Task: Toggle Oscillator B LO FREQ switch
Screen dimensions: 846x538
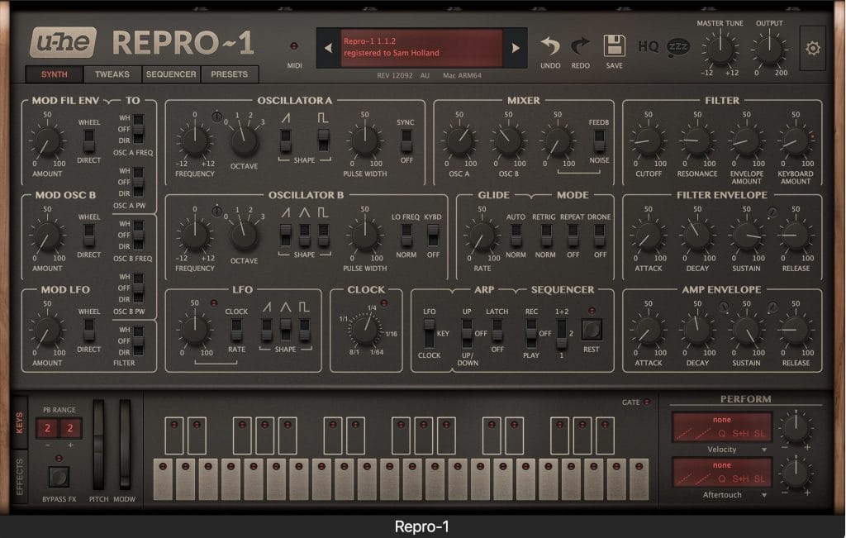Action: [x=406, y=235]
